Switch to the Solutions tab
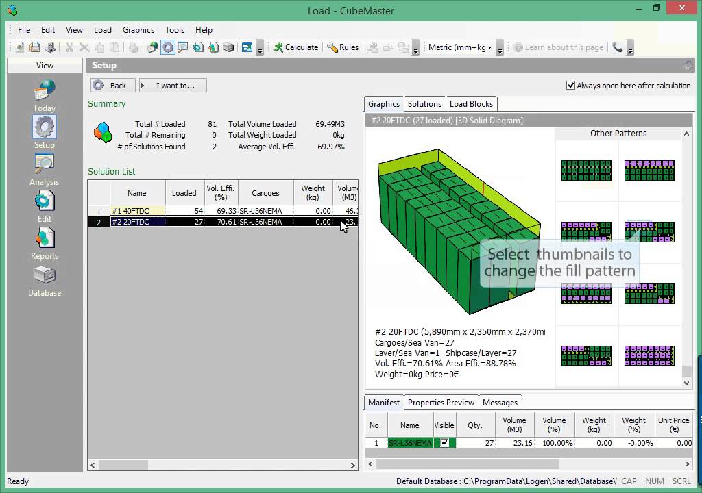The image size is (702, 493). pyautogui.click(x=424, y=104)
